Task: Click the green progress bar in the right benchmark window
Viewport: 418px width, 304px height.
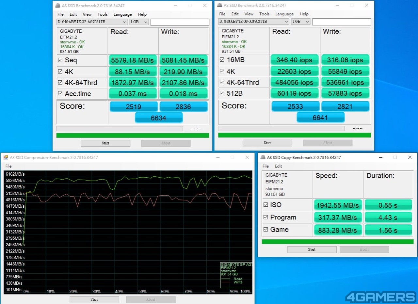Action: point(295,135)
